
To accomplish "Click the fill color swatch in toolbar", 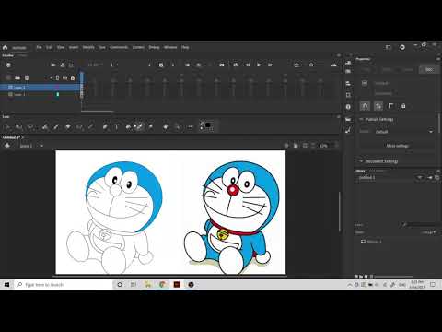I will [208, 125].
